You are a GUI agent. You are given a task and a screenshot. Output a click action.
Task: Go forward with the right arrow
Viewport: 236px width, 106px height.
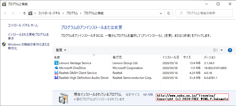pyautogui.click(x=13, y=13)
